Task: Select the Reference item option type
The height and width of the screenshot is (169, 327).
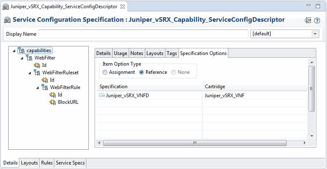Action: pos(153,72)
